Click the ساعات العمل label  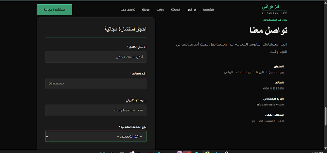click(274, 115)
